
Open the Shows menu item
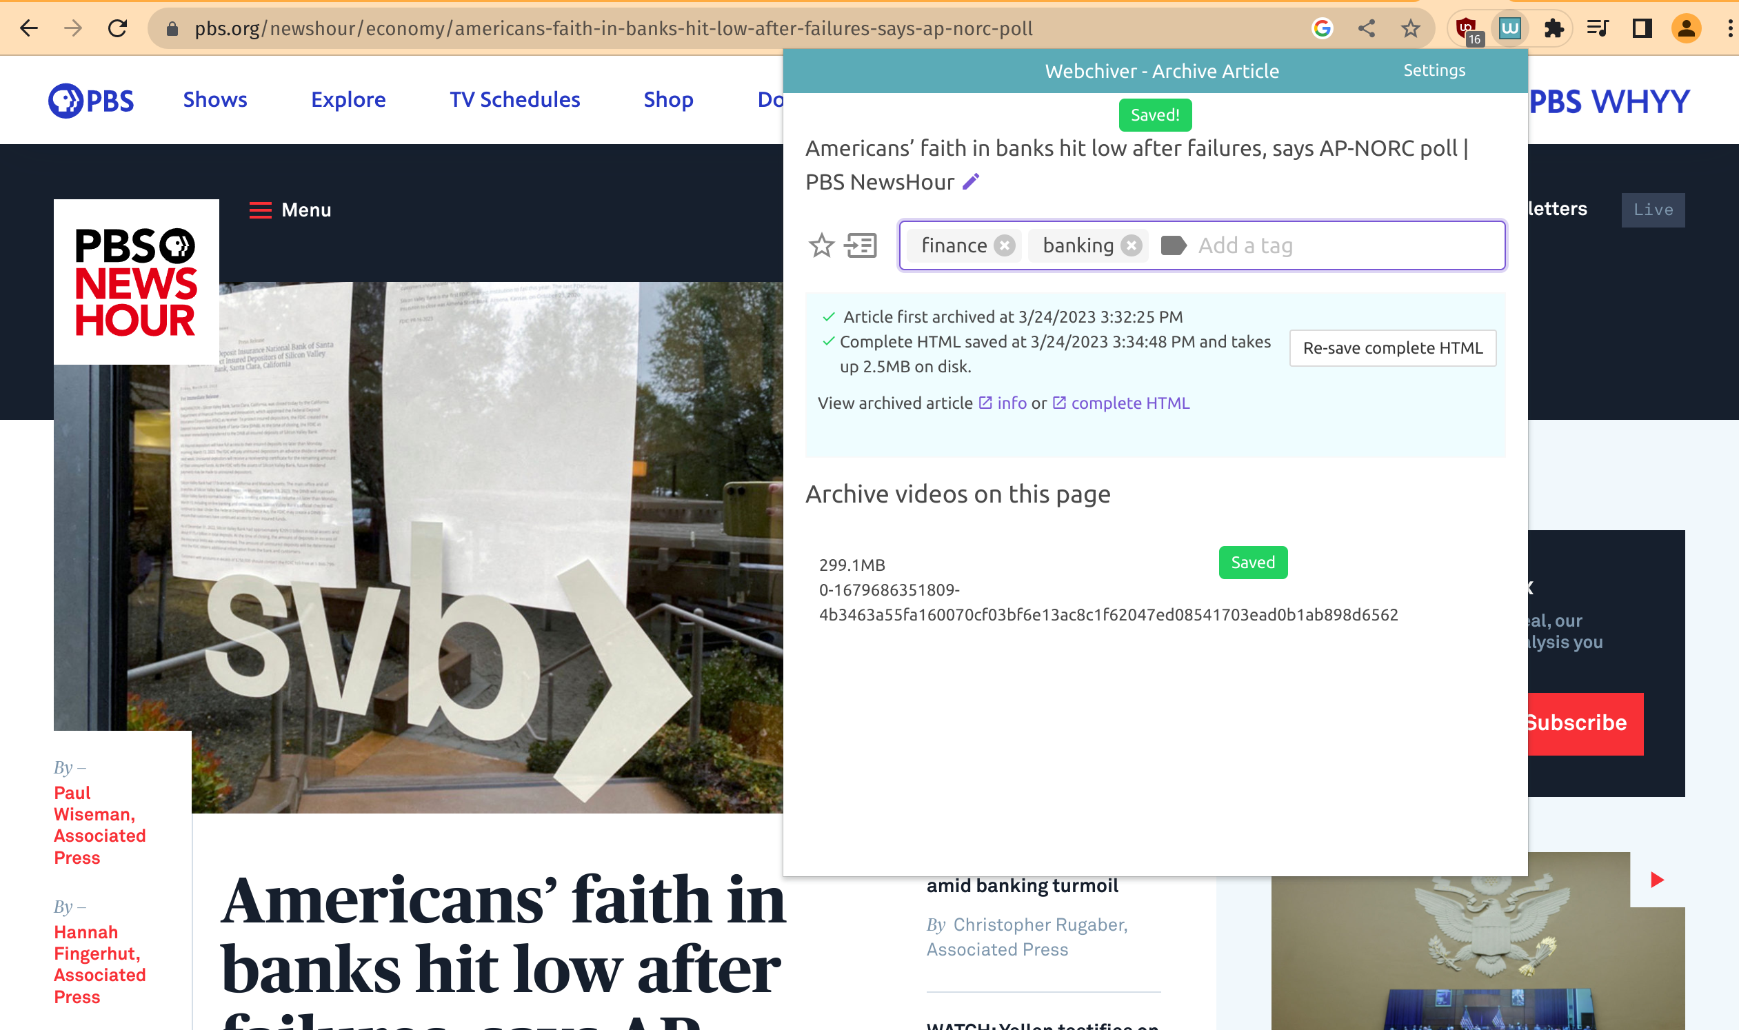pyautogui.click(x=214, y=100)
